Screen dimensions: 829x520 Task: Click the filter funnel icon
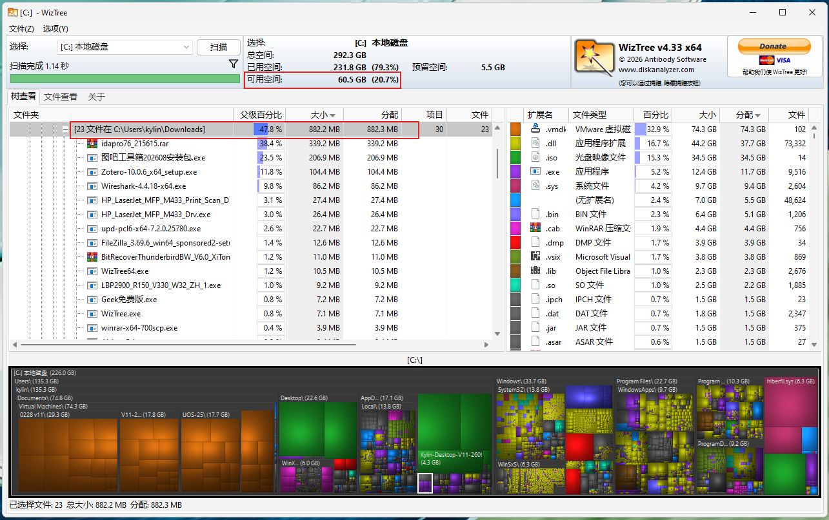(x=234, y=64)
